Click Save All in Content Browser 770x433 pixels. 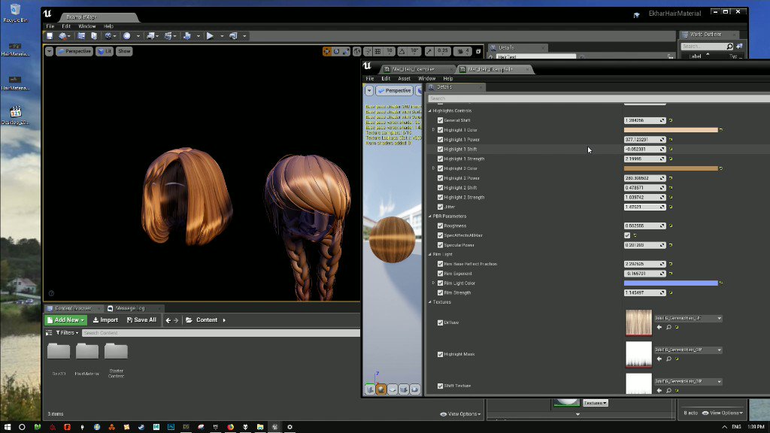point(141,320)
